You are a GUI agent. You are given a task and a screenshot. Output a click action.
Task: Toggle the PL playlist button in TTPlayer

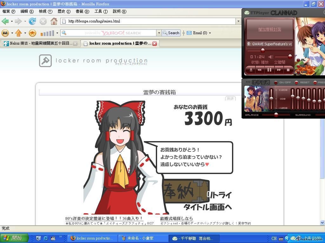(298, 60)
